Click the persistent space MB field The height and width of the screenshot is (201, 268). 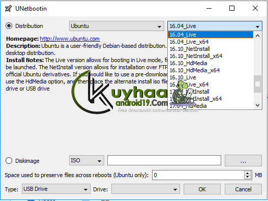point(199,175)
